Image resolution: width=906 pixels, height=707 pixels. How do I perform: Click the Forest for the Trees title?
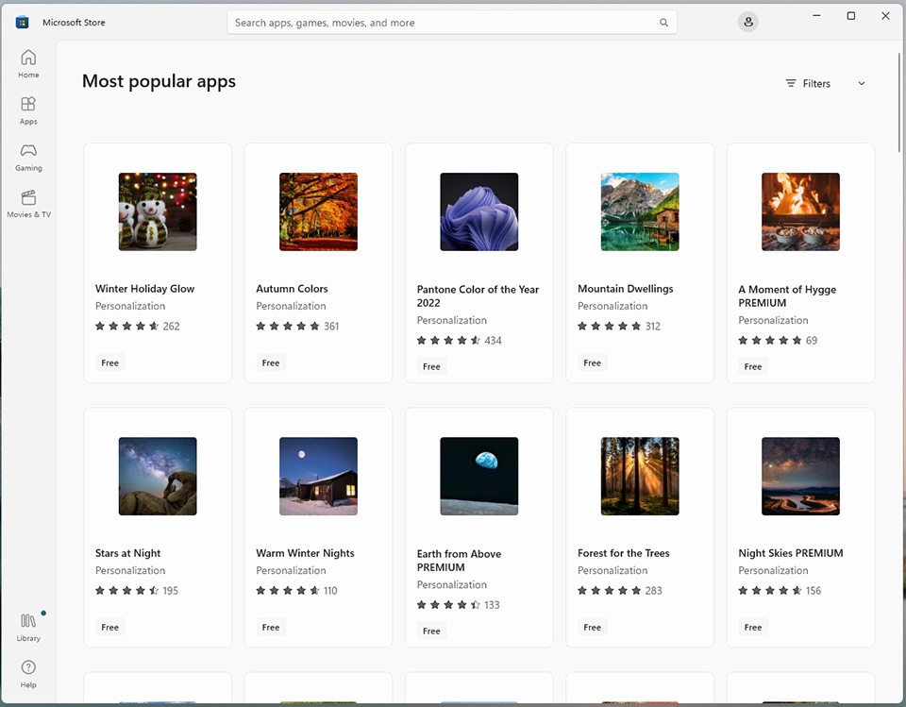[x=624, y=553]
